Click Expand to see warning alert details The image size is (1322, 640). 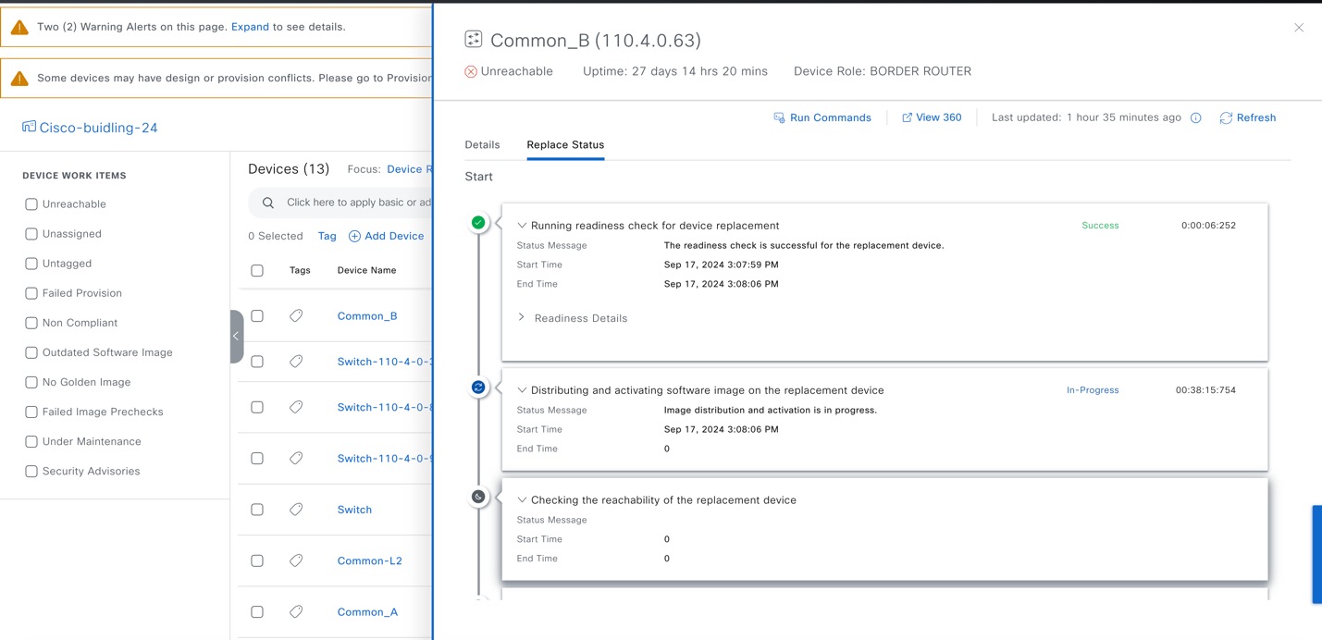(x=250, y=27)
